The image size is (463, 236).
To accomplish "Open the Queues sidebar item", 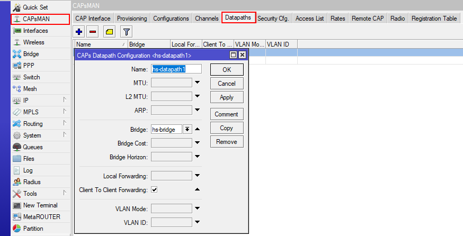I will point(33,147).
